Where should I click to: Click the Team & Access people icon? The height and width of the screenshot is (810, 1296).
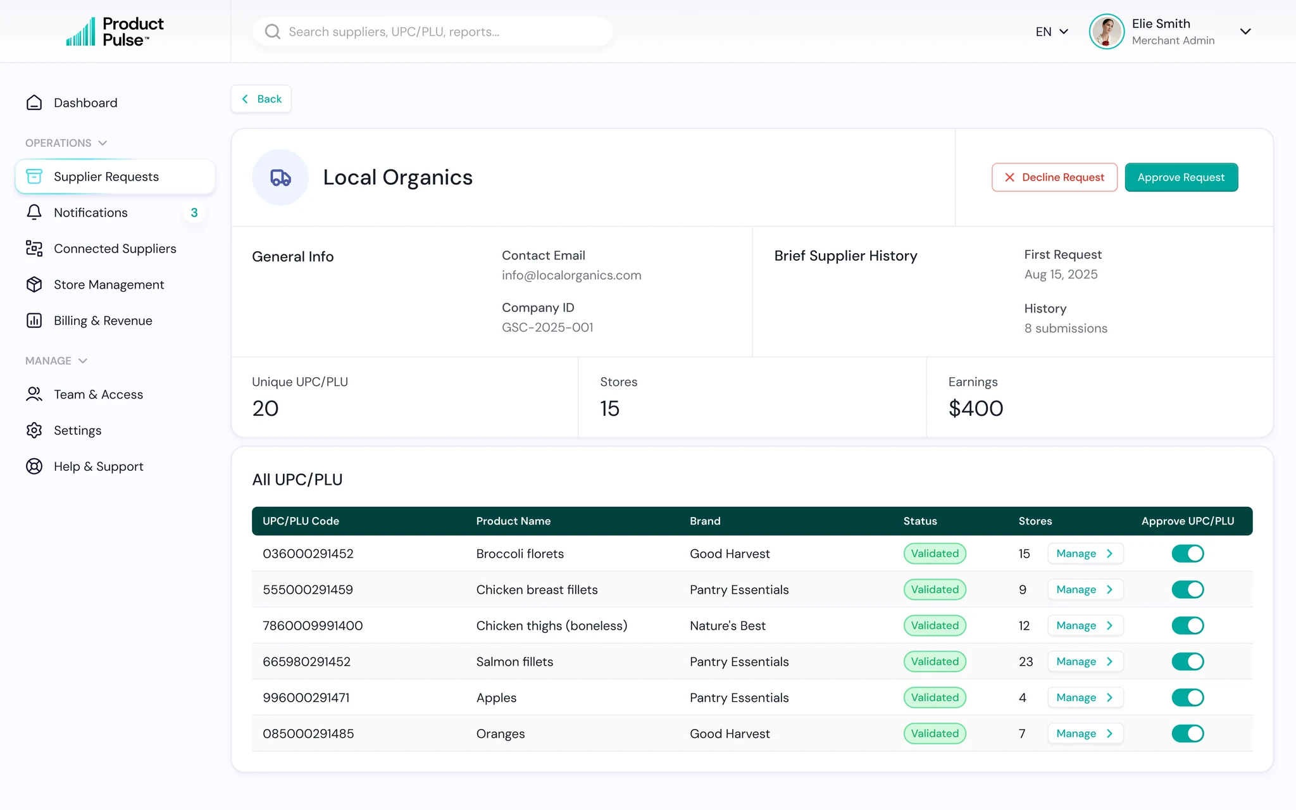coord(34,394)
